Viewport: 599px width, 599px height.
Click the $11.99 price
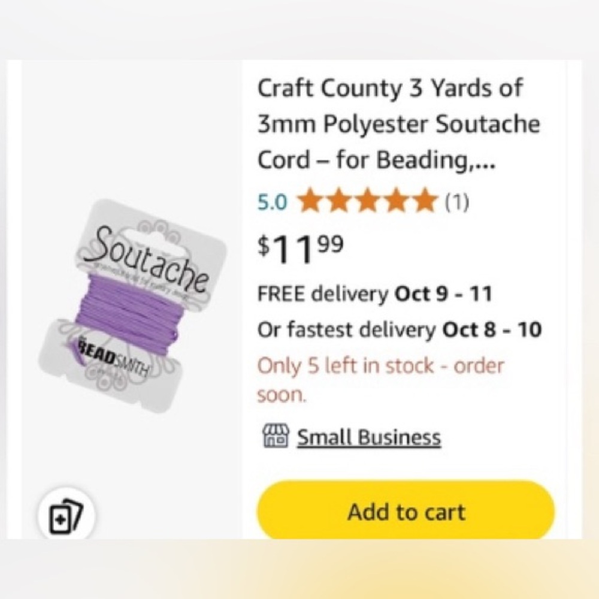(x=301, y=249)
